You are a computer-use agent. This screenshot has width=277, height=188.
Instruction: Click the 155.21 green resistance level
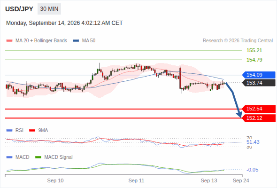pos(254,50)
